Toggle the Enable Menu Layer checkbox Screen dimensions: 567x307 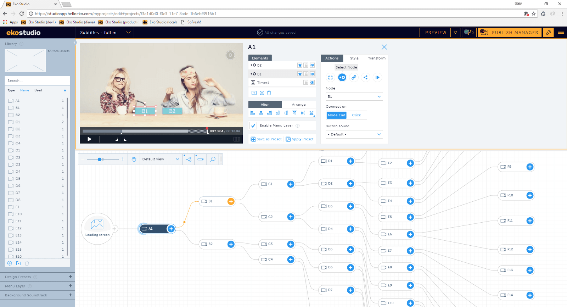pos(253,125)
